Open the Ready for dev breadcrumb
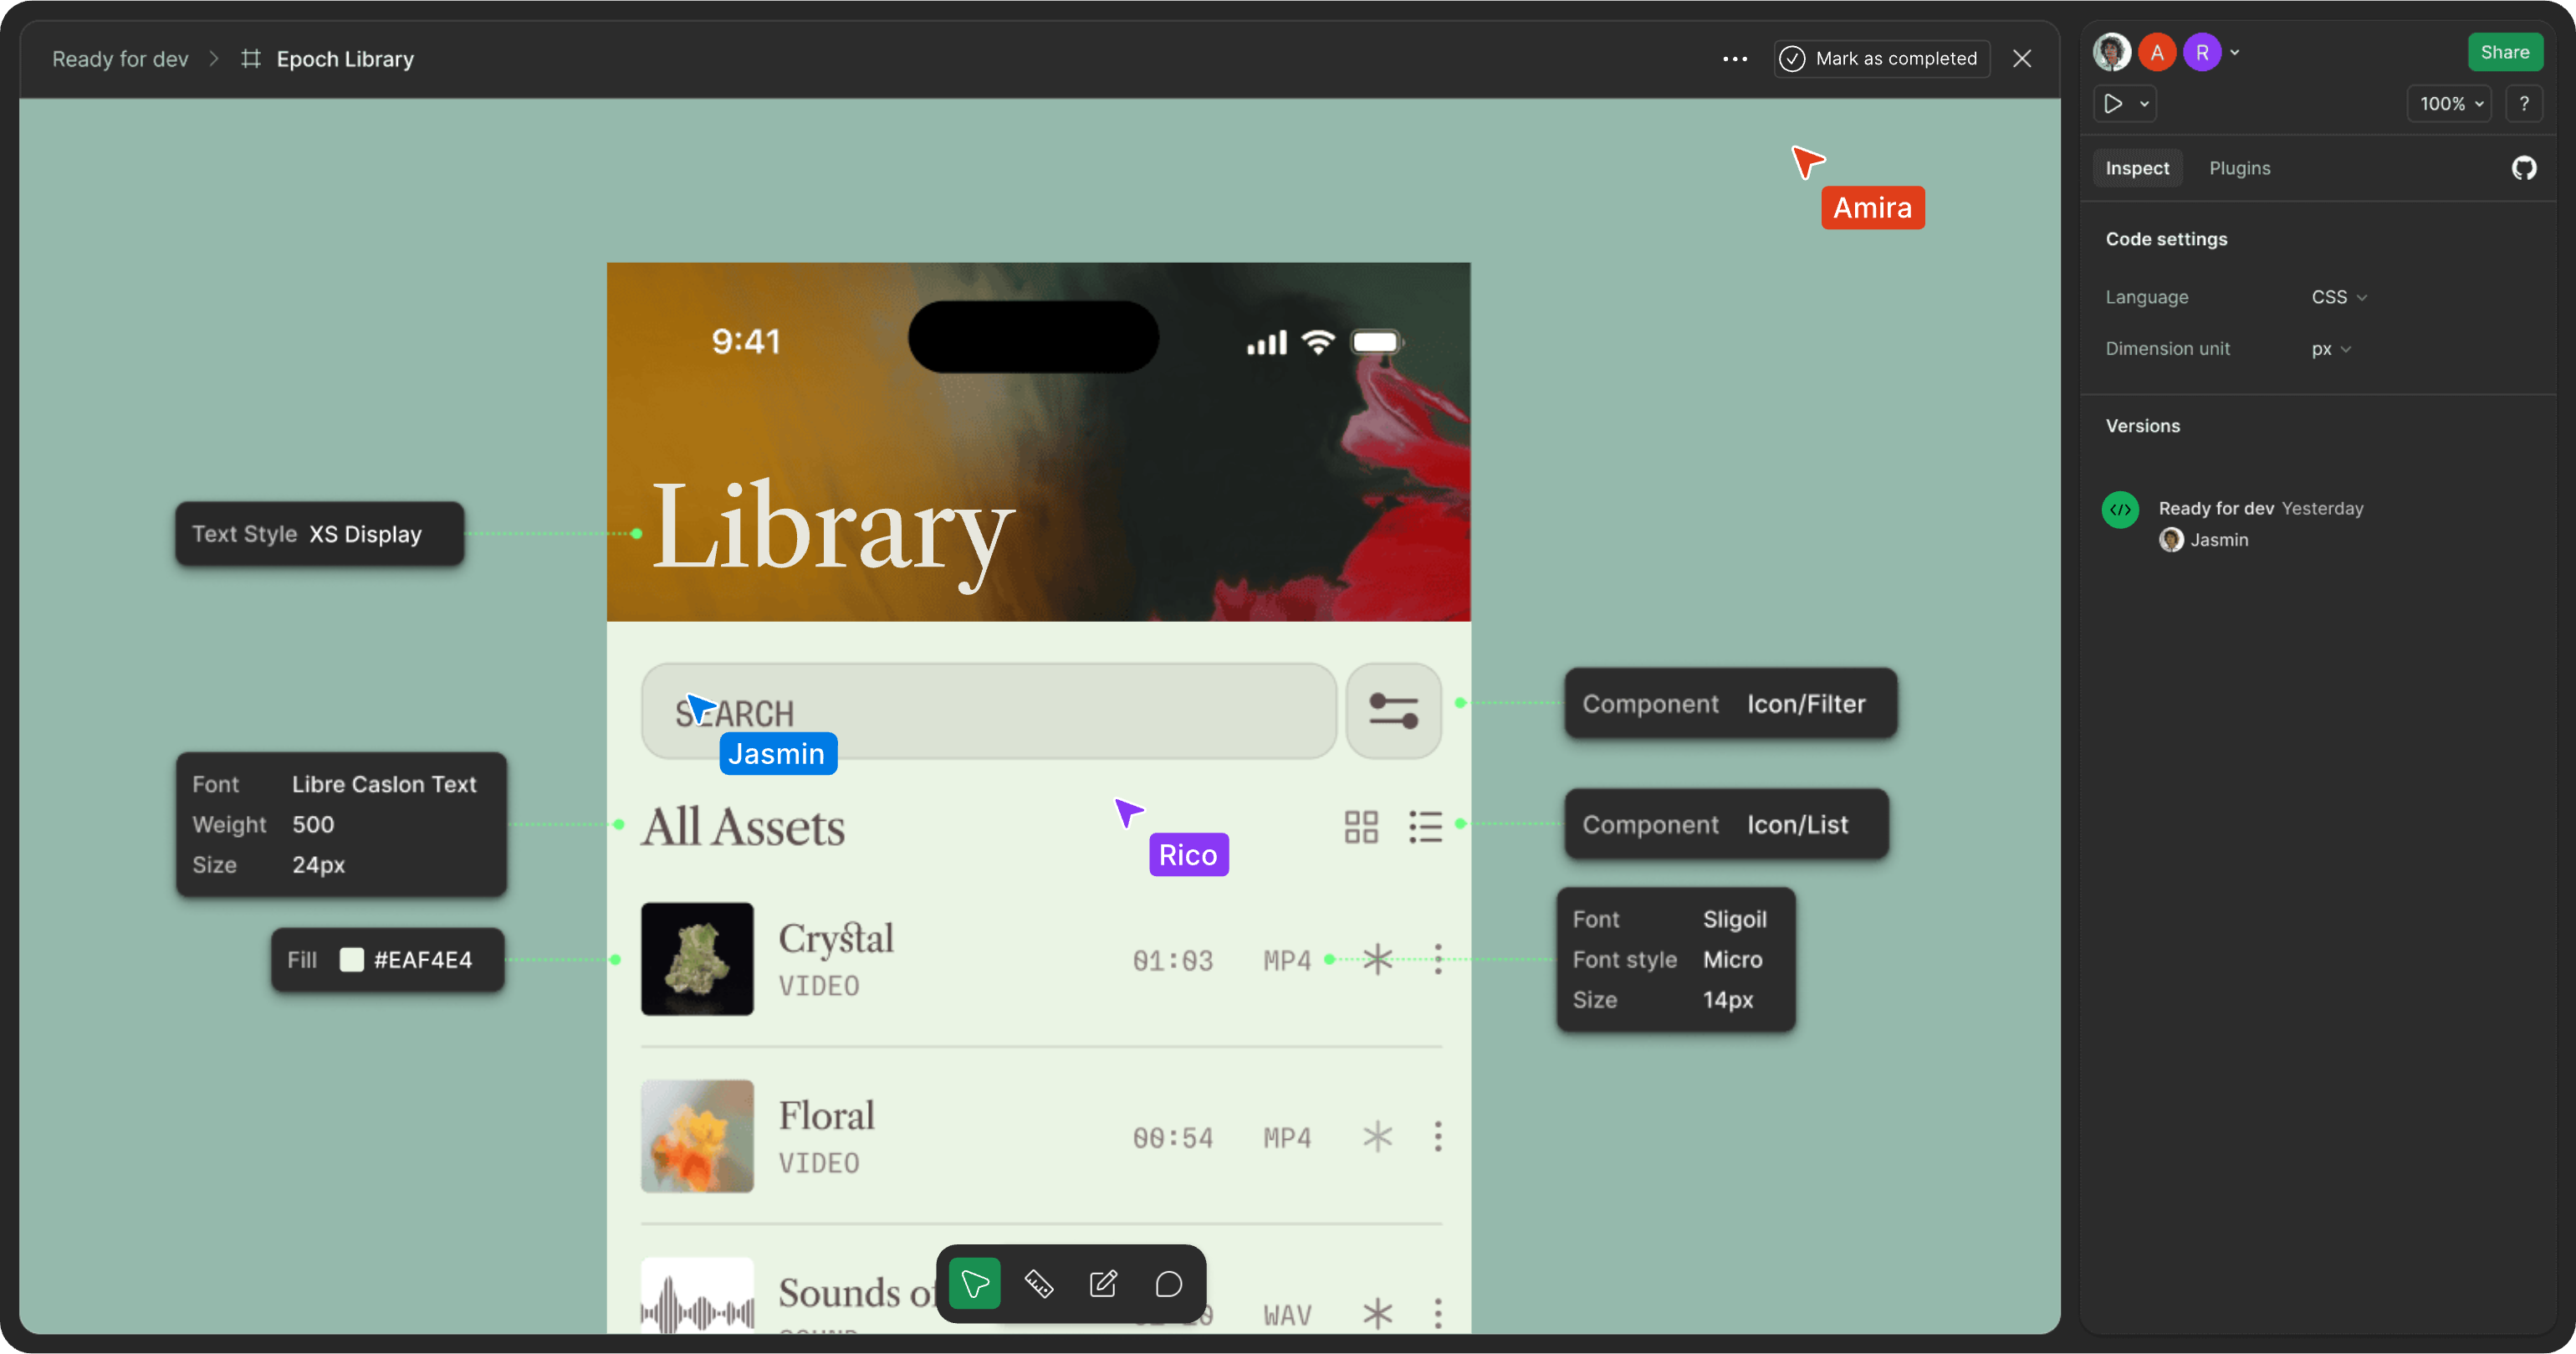Screen dimensions: 2576x1354 pyautogui.click(x=120, y=58)
